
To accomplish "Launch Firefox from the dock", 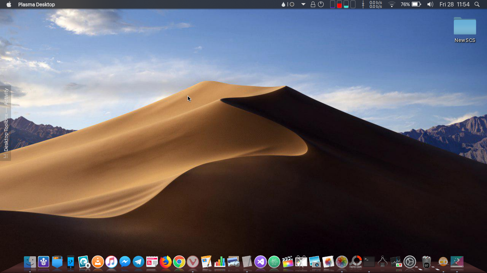I will click(x=165, y=262).
